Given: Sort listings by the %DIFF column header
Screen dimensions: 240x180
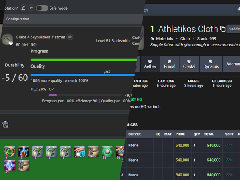Looking at the screenshot, I should 230,134.
